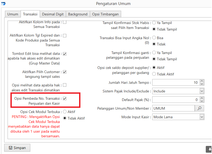Viewport: 212px width, 154px height.
Task: Click the magnifier search icon beside UMUM
Action: pyautogui.click(x=199, y=108)
